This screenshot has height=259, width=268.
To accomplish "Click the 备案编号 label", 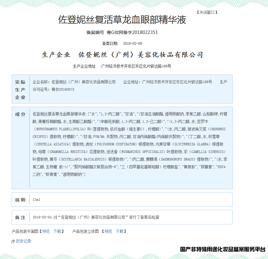I will click(x=95, y=32).
